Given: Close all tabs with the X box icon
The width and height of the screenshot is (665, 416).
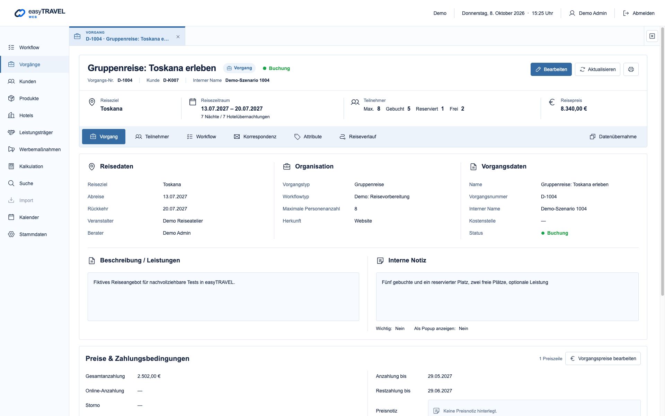Looking at the screenshot, I should 652,36.
